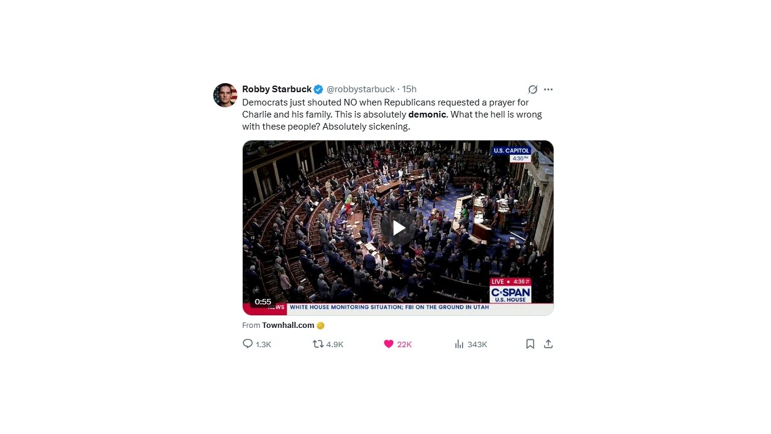The height and width of the screenshot is (434, 771).
Task: Click the 0:55 video duration label
Action: pyautogui.click(x=263, y=301)
